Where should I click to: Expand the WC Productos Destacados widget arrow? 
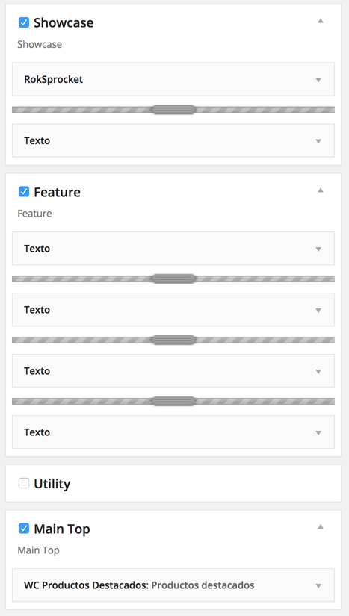click(x=318, y=585)
